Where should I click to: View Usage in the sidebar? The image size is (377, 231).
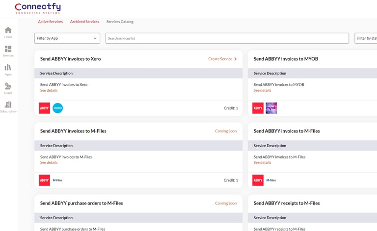coord(8,88)
